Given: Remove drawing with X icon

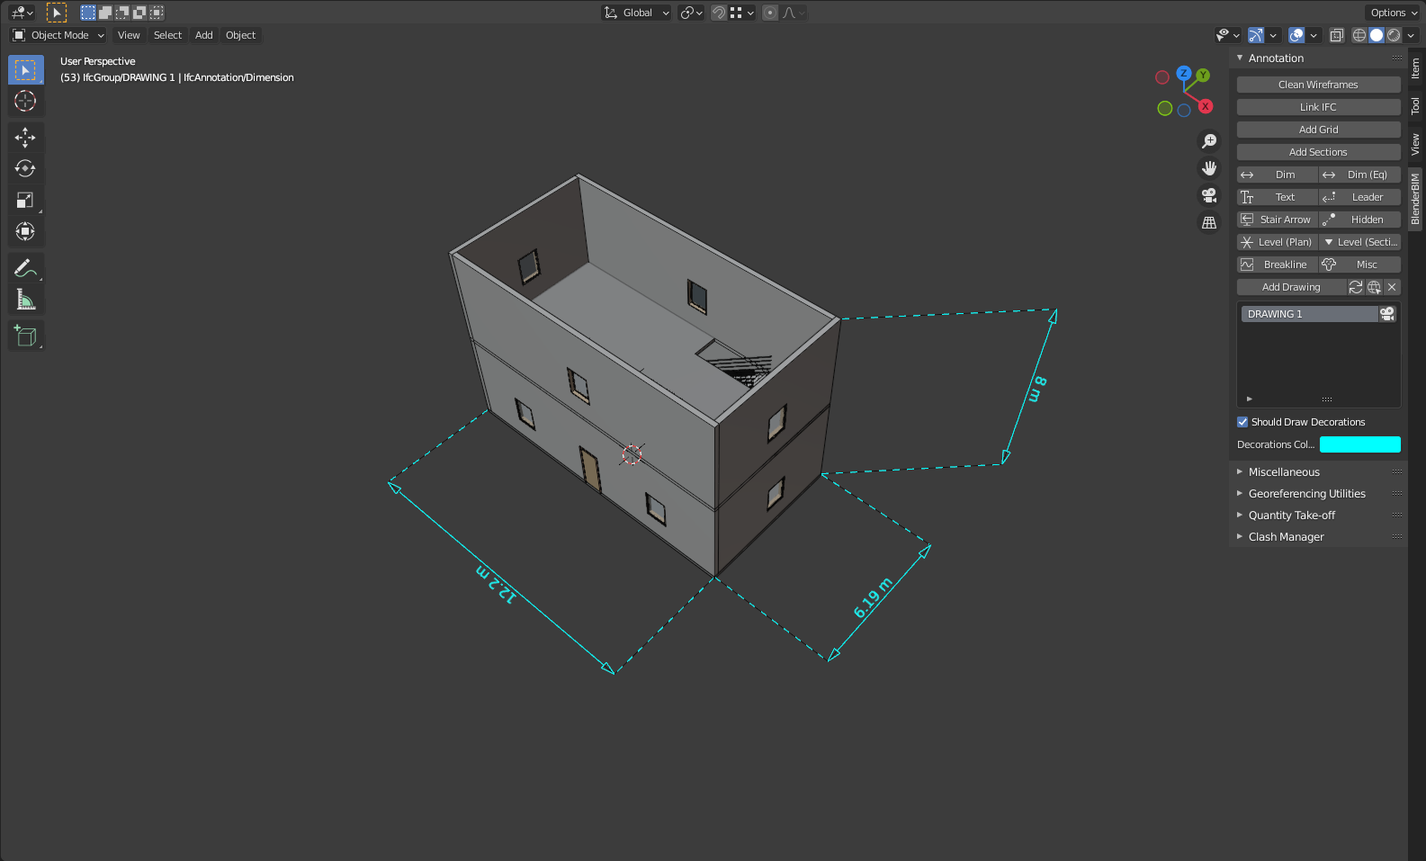Looking at the screenshot, I should click(1392, 287).
